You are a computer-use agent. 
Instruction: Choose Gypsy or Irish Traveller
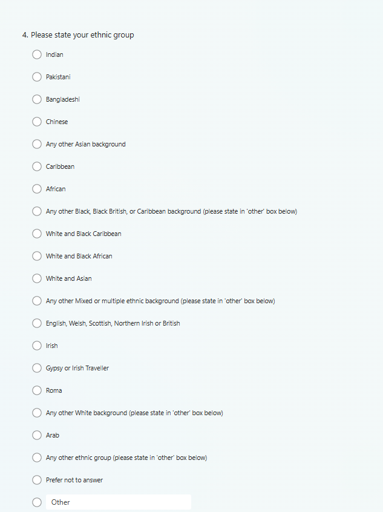point(37,368)
